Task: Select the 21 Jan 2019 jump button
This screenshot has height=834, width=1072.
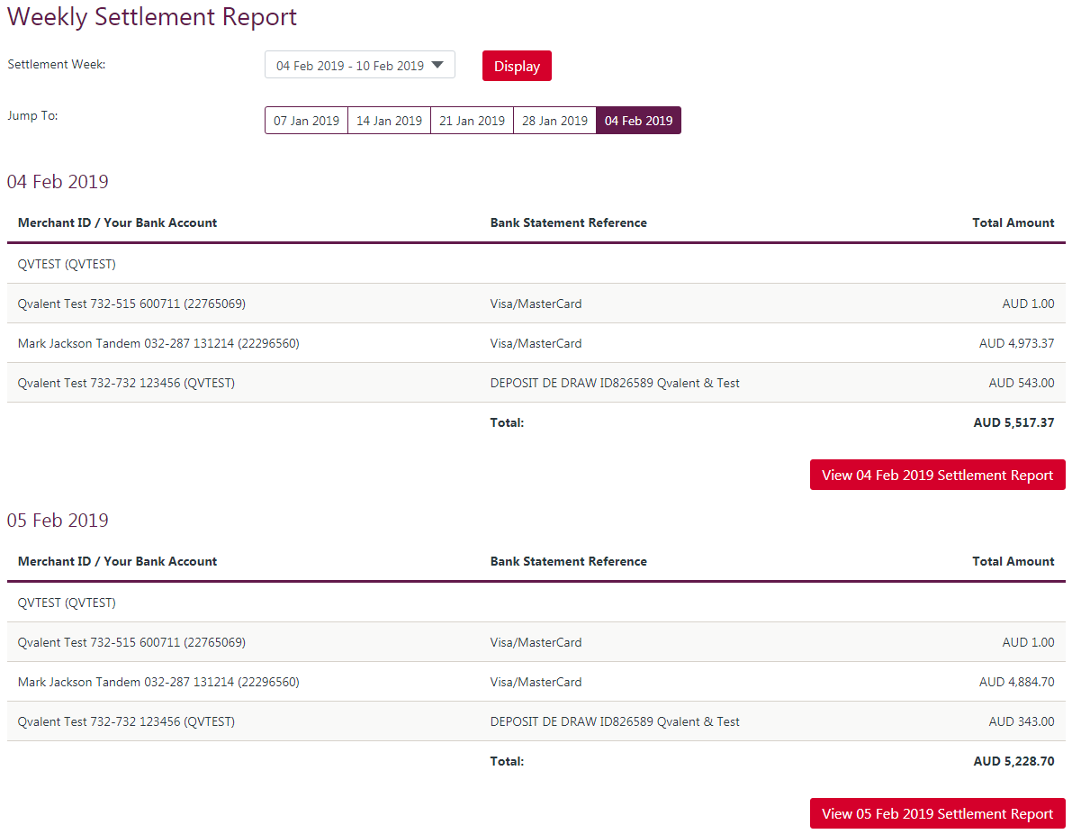Action: pos(472,121)
